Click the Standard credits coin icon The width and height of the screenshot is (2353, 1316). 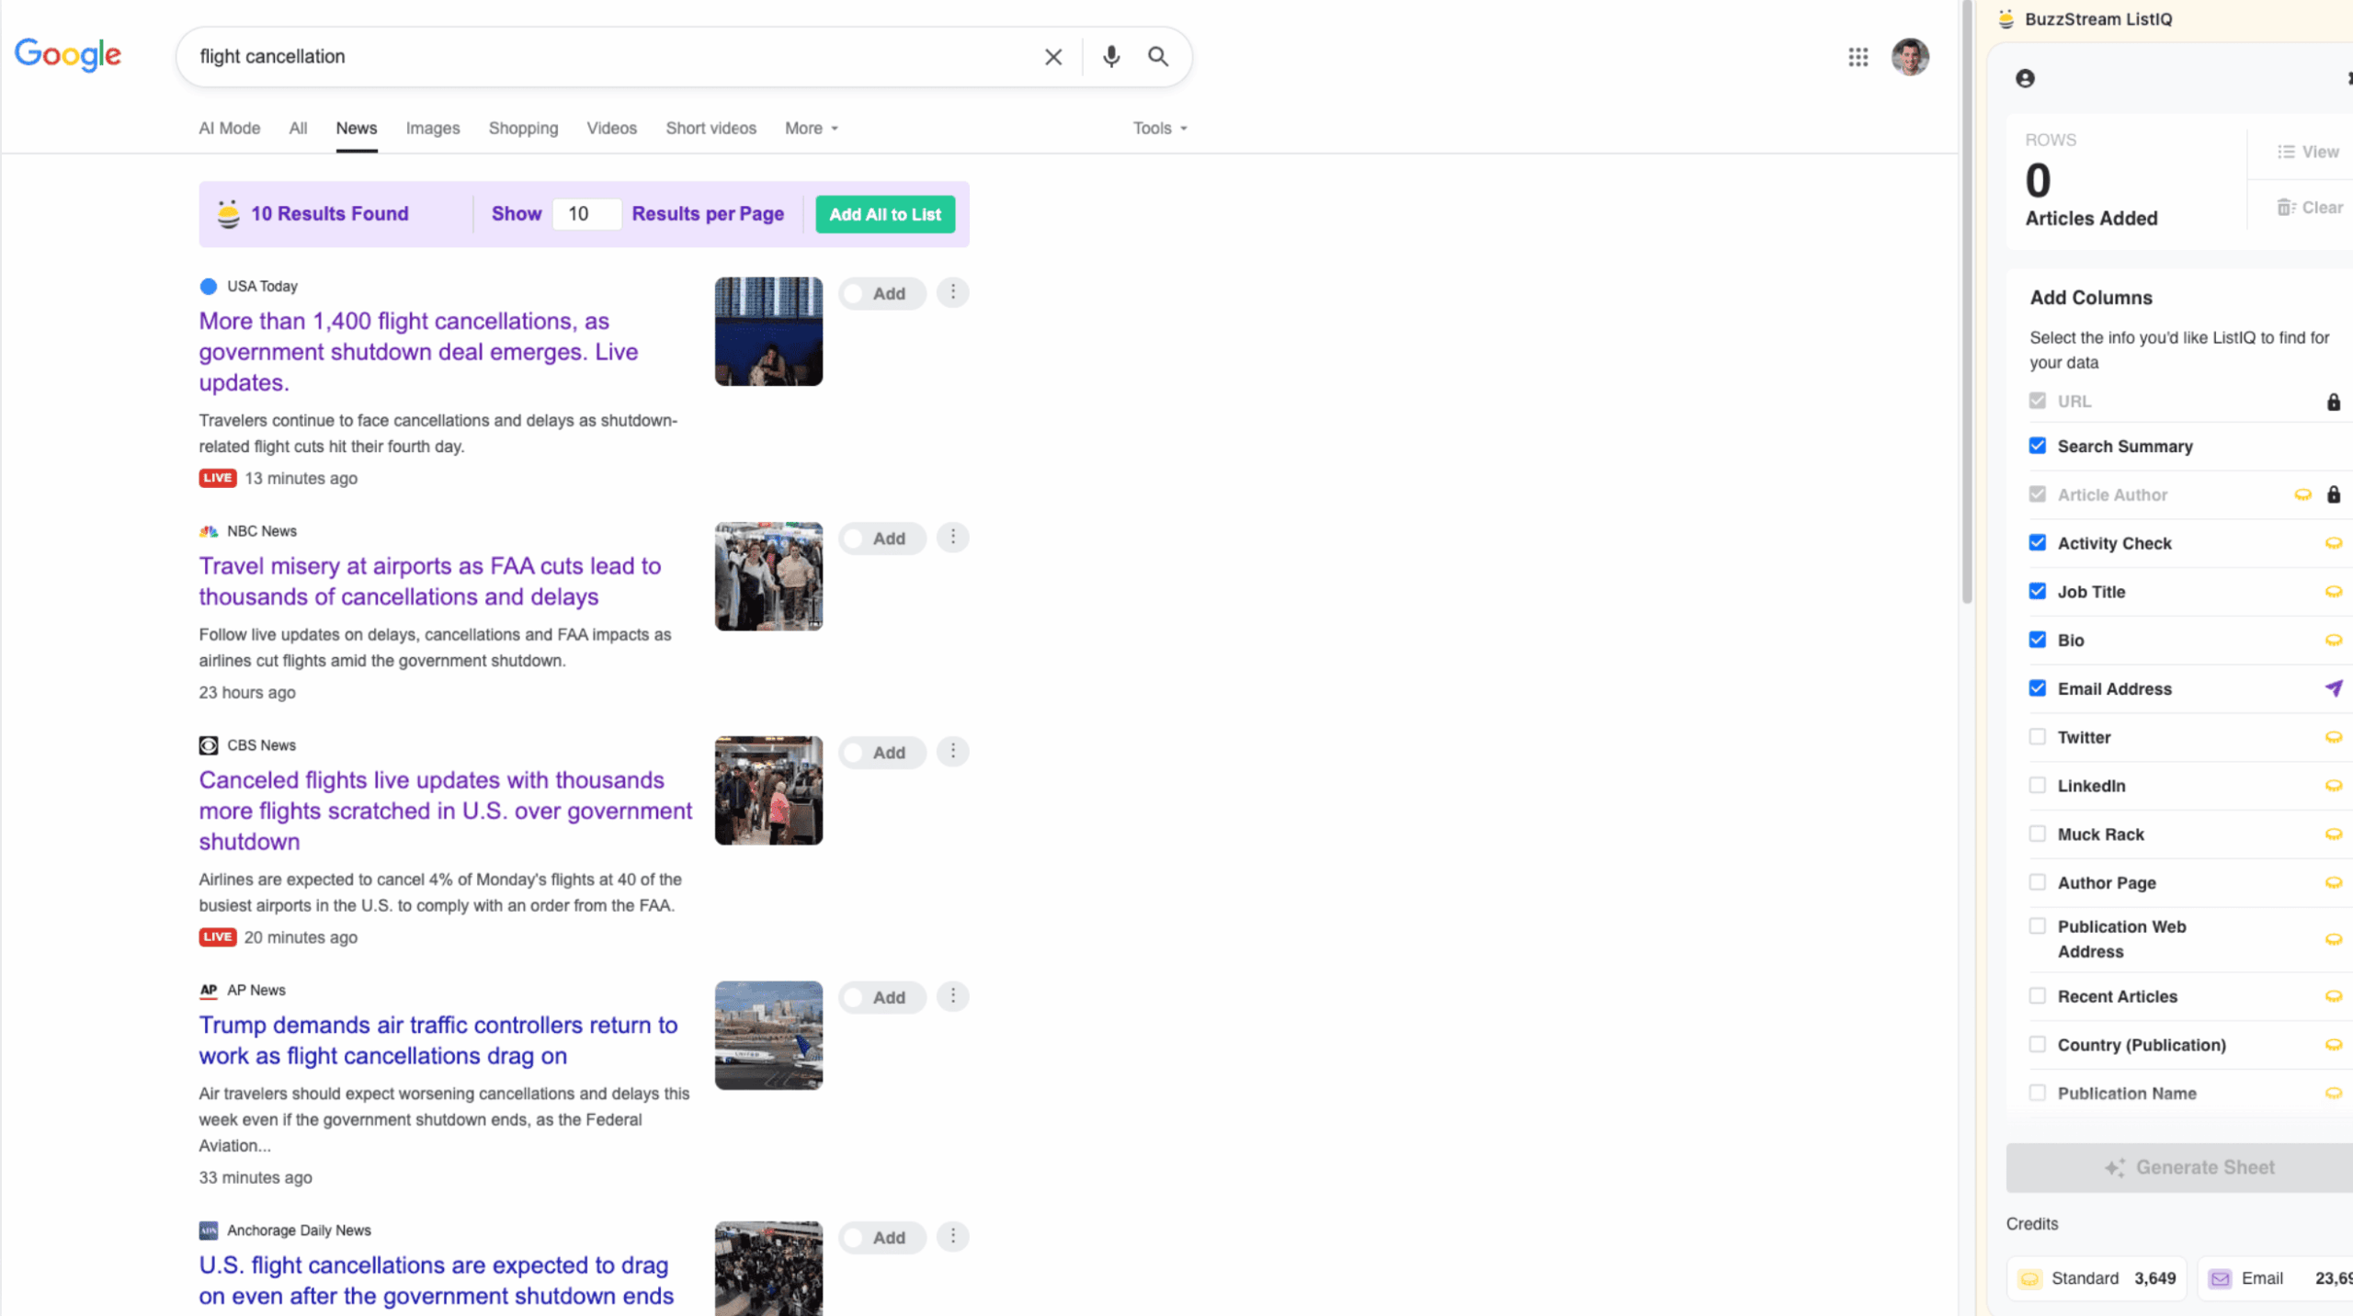(2031, 1277)
